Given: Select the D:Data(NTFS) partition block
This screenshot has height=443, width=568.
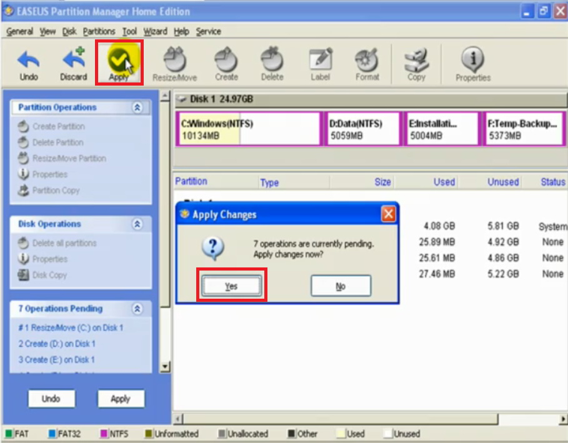Looking at the screenshot, I should [362, 129].
